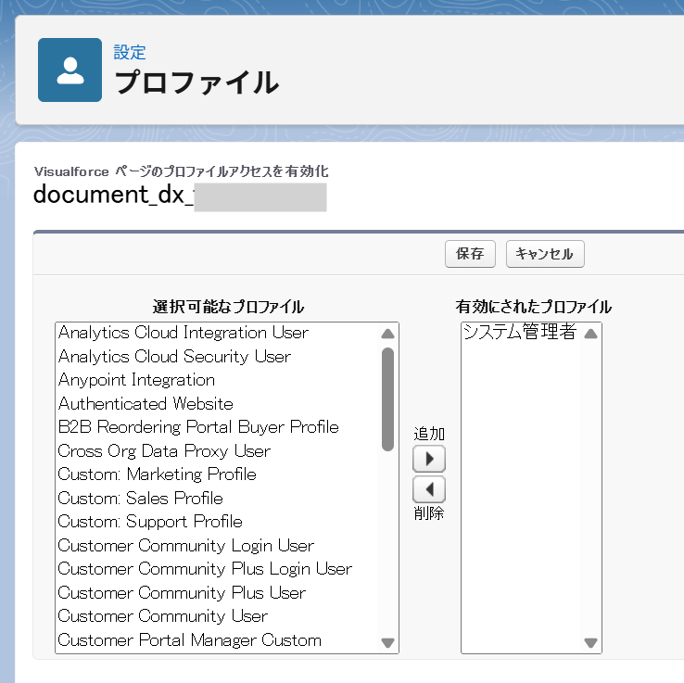This screenshot has height=683, width=684.
Task: Click enabled profiles list scroll-down arrow
Action: point(590,642)
